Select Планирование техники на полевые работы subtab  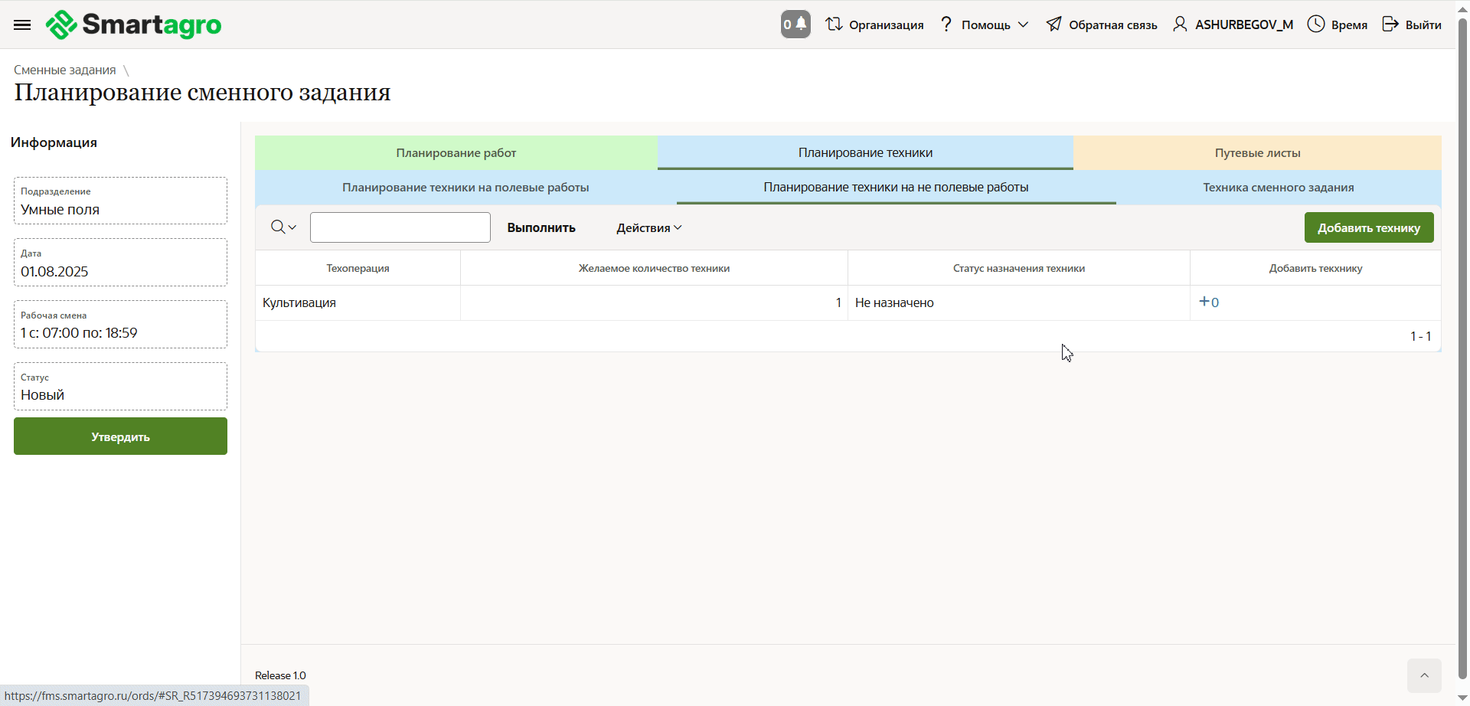pos(465,188)
